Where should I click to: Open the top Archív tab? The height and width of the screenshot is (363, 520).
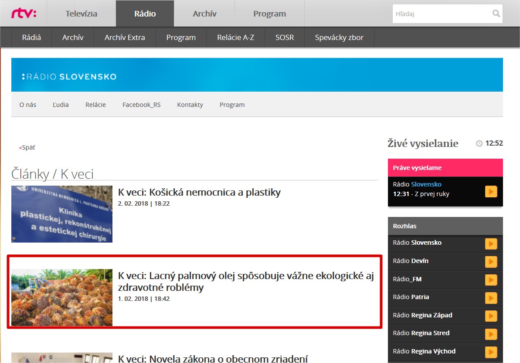coord(204,13)
